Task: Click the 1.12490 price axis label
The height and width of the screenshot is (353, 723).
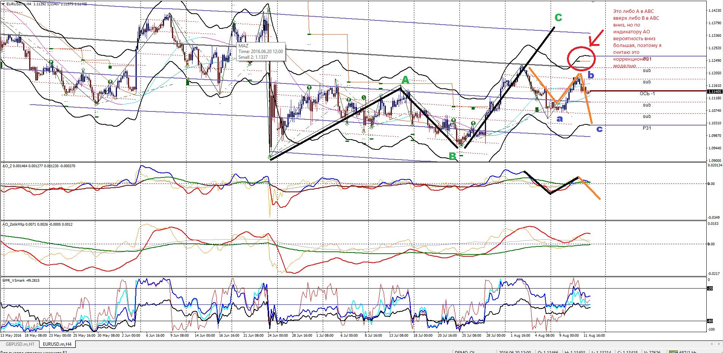Action: [x=715, y=61]
